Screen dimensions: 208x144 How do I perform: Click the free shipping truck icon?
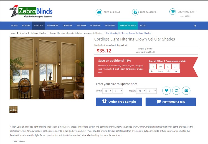[99, 12]
